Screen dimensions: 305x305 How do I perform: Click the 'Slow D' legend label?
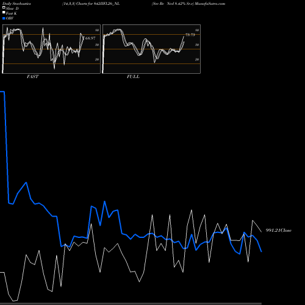(x=12, y=9)
